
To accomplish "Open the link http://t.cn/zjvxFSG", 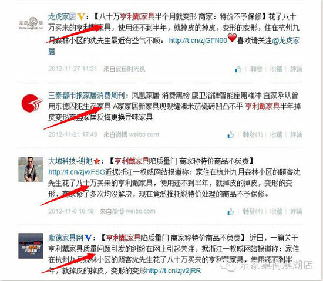I will 77,172.
